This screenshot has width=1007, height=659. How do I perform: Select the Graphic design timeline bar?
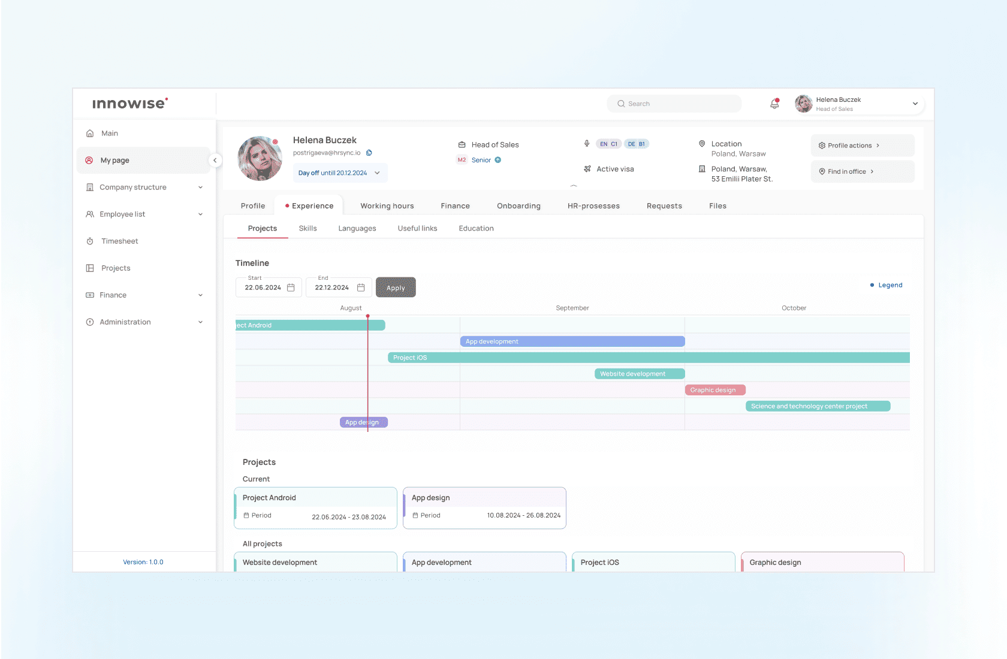pos(714,390)
